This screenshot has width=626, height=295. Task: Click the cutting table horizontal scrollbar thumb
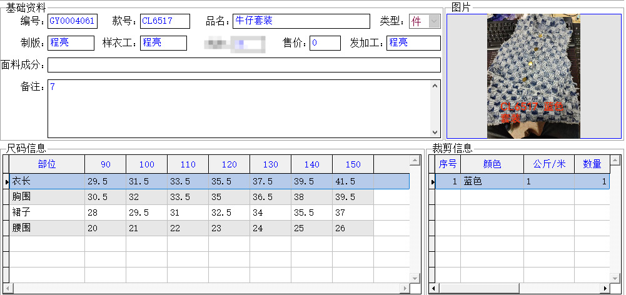(479, 288)
